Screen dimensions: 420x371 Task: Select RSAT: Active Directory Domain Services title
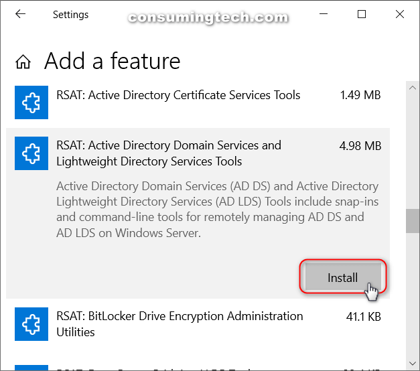pyautogui.click(x=169, y=153)
